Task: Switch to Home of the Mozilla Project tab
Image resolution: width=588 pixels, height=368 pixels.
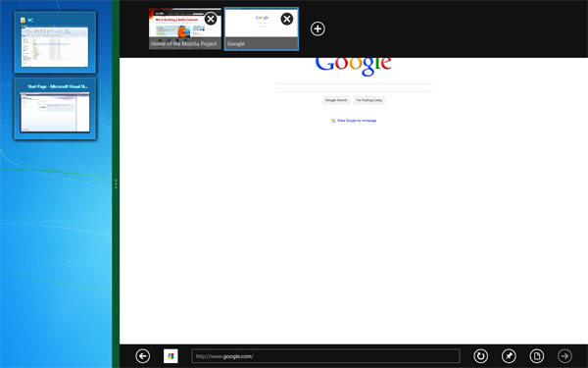Action: coord(185,28)
